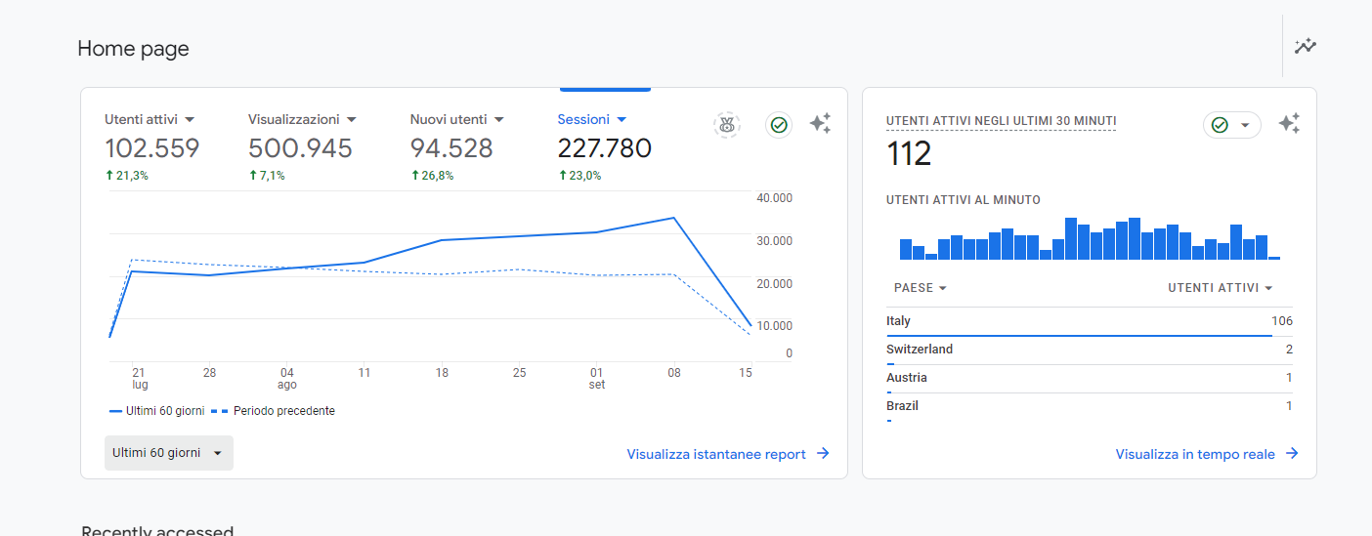The height and width of the screenshot is (536, 1372).
Task: Open the Utenti attivi column dropdown in realtime
Action: [1221, 288]
